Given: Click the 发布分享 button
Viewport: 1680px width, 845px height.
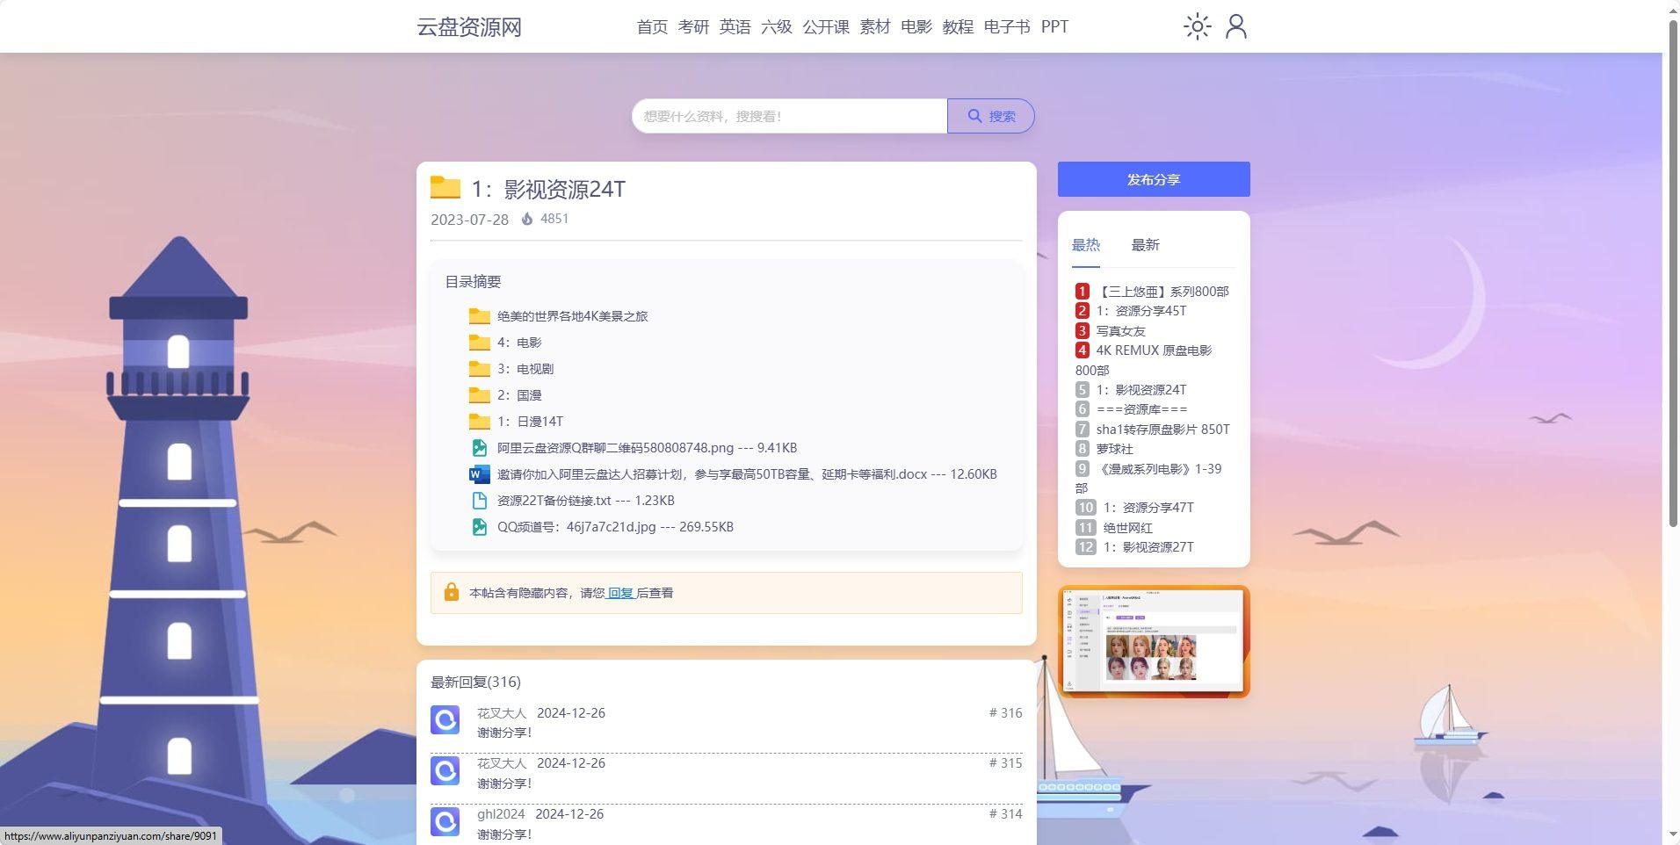Looking at the screenshot, I should click(x=1153, y=178).
